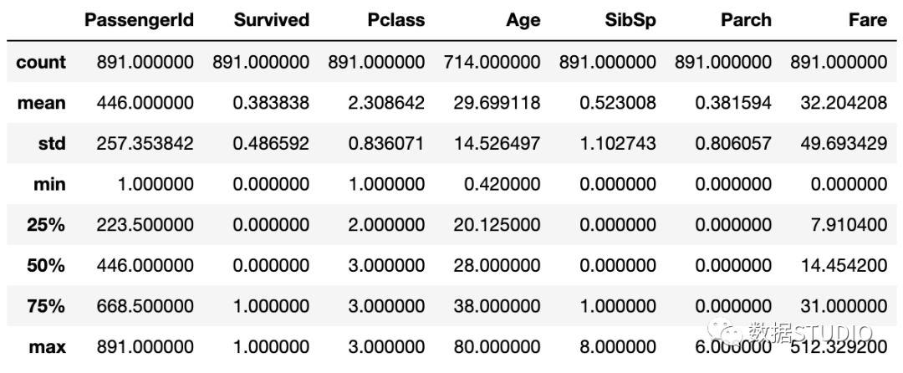Screen dimensions: 903x373
Task: Click the SibSp column header
Action: click(630, 20)
